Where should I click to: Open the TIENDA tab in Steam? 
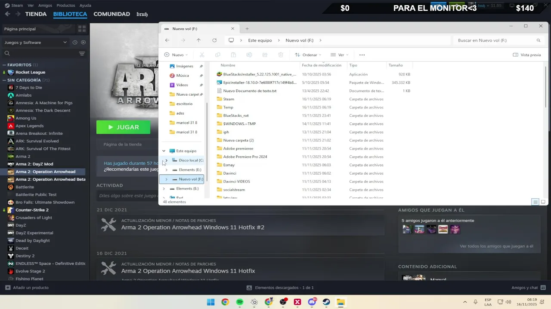coord(36,14)
